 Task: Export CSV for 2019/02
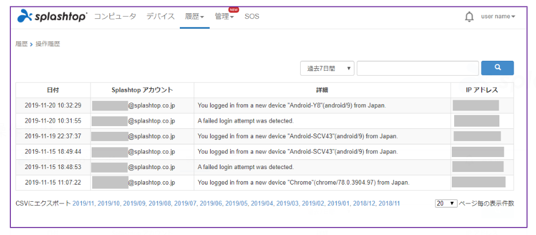(314, 203)
